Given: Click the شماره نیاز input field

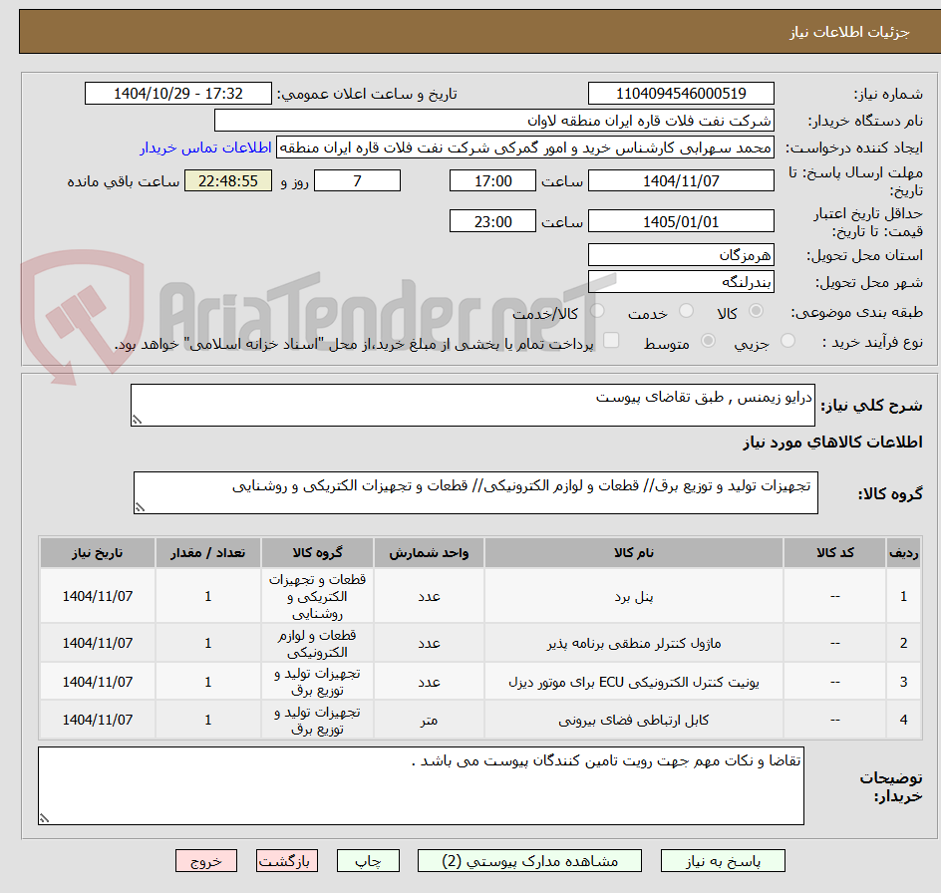Looking at the screenshot, I should pyautogui.click(x=681, y=93).
